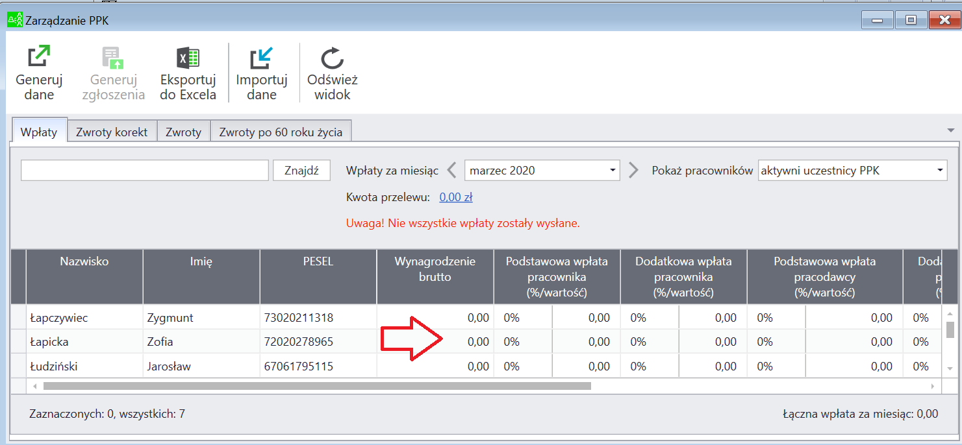962x445 pixels.
Task: Click the row selector for Łapczywiec
Action: coord(18,318)
